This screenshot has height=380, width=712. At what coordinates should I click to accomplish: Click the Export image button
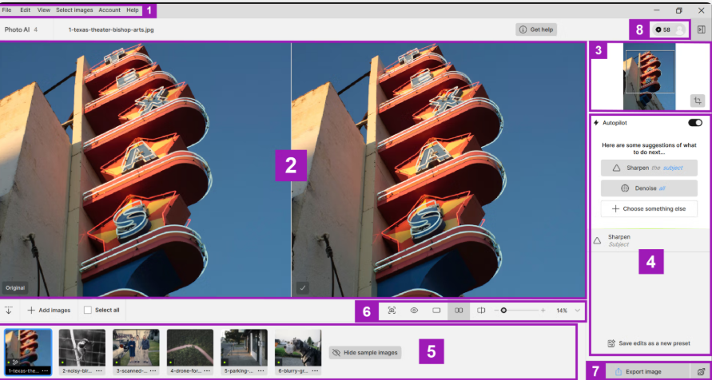click(x=638, y=372)
